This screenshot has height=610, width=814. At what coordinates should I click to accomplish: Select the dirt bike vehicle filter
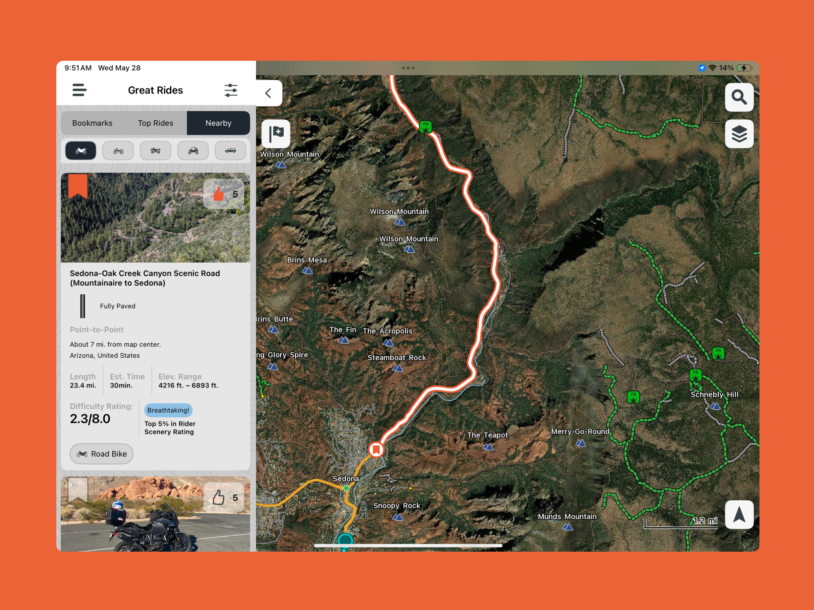tap(118, 151)
